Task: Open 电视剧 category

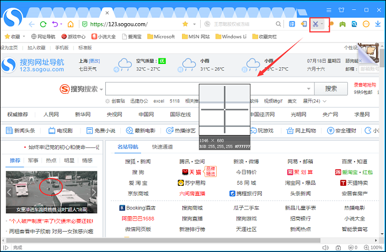Action: 61,131
